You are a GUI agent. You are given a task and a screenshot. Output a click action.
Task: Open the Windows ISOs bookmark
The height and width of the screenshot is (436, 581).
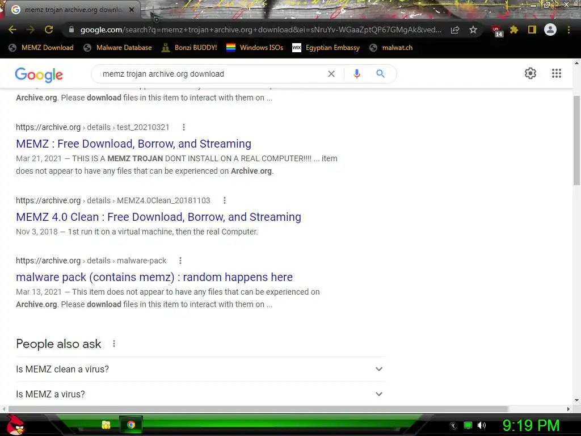tap(255, 48)
